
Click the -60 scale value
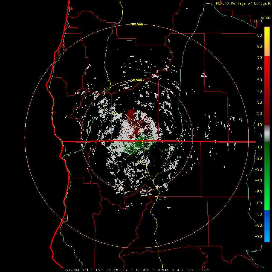coord(258,203)
